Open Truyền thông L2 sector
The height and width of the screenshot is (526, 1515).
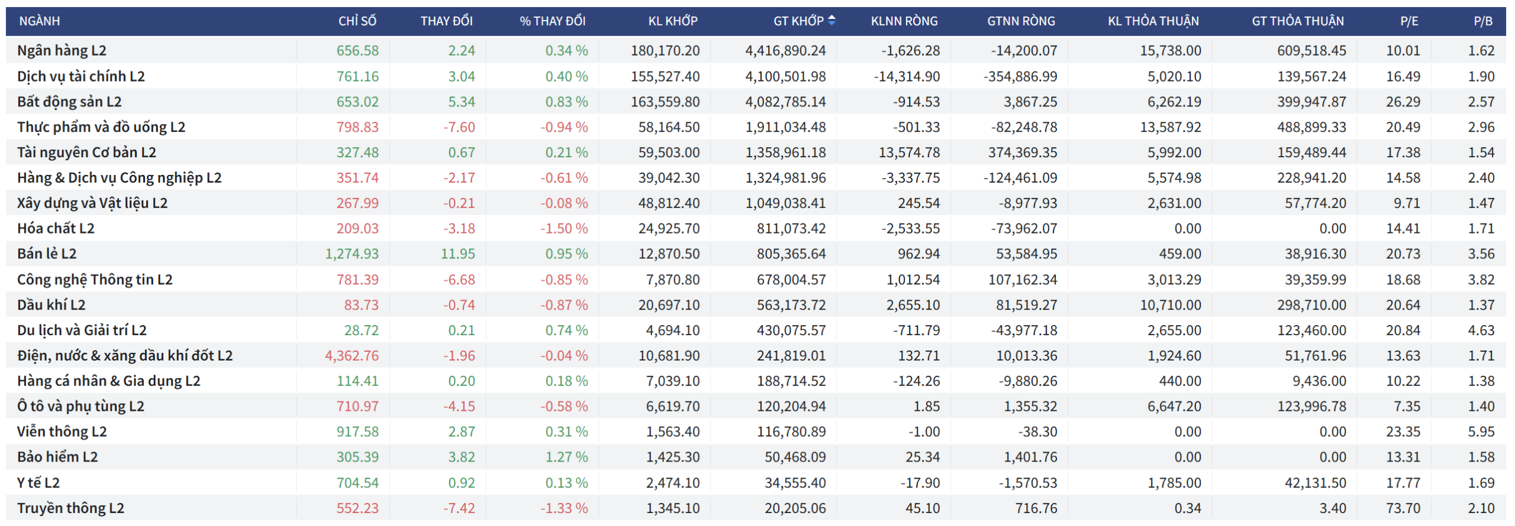point(70,508)
